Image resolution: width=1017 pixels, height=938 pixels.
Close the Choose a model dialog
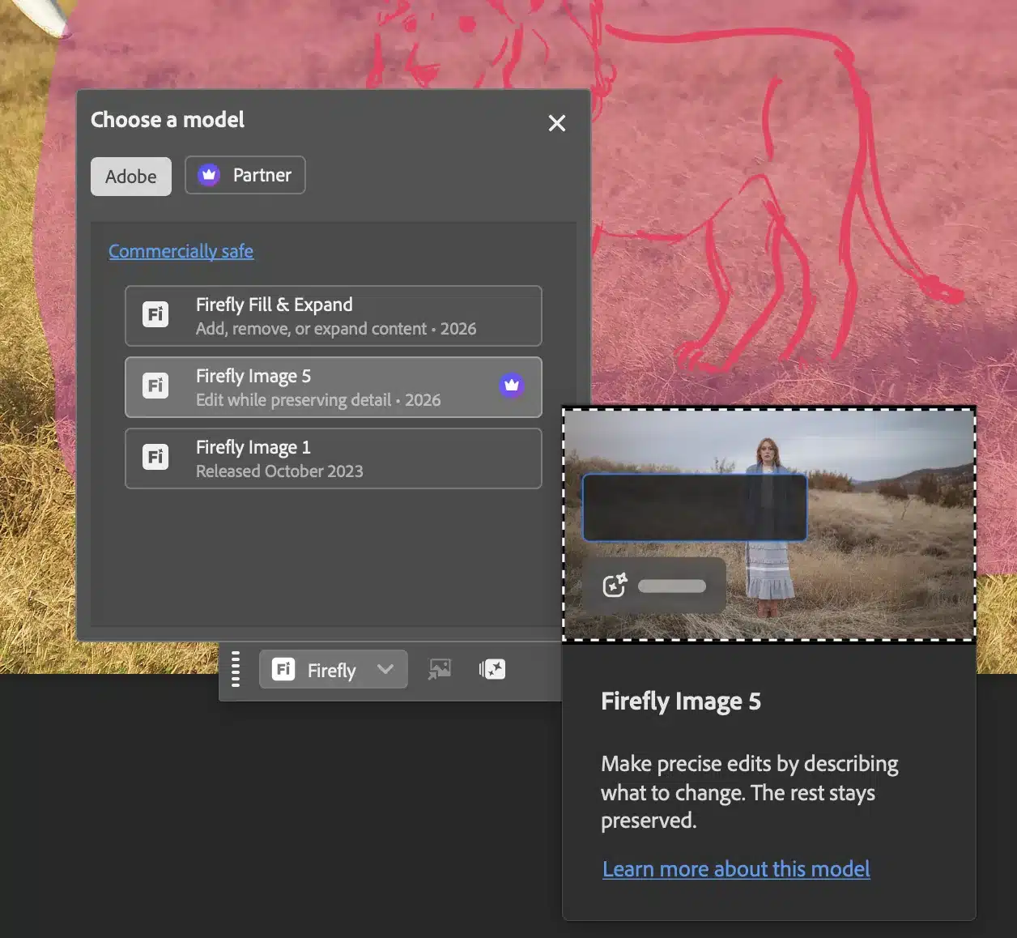point(557,123)
